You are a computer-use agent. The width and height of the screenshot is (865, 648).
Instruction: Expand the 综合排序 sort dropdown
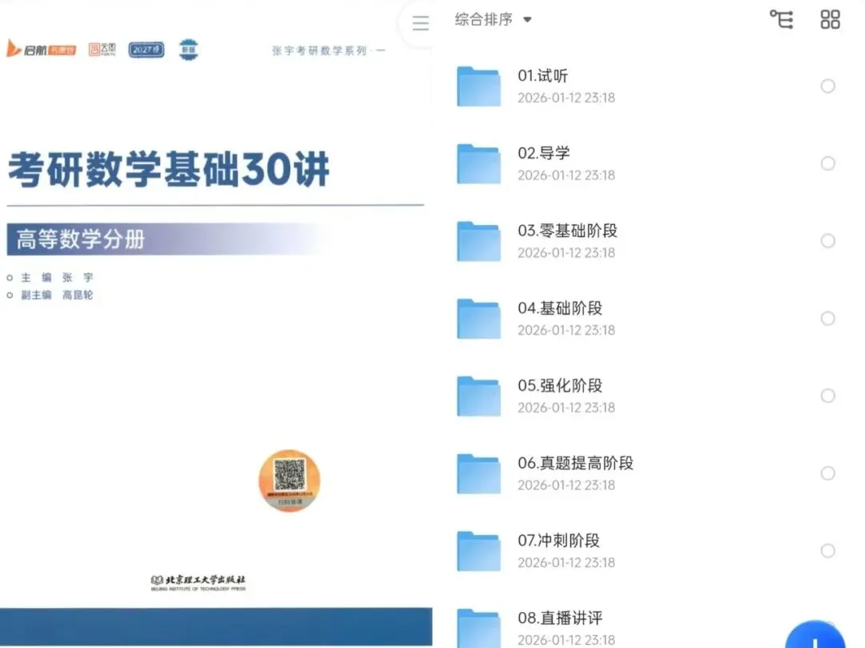tap(493, 20)
